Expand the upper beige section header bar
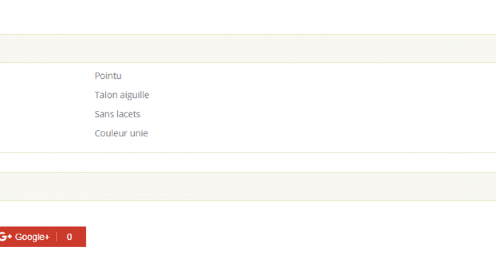496x279 pixels. [248, 49]
